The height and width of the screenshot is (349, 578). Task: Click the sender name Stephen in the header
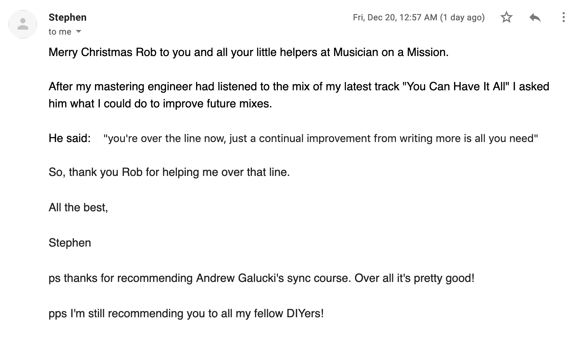tap(68, 17)
